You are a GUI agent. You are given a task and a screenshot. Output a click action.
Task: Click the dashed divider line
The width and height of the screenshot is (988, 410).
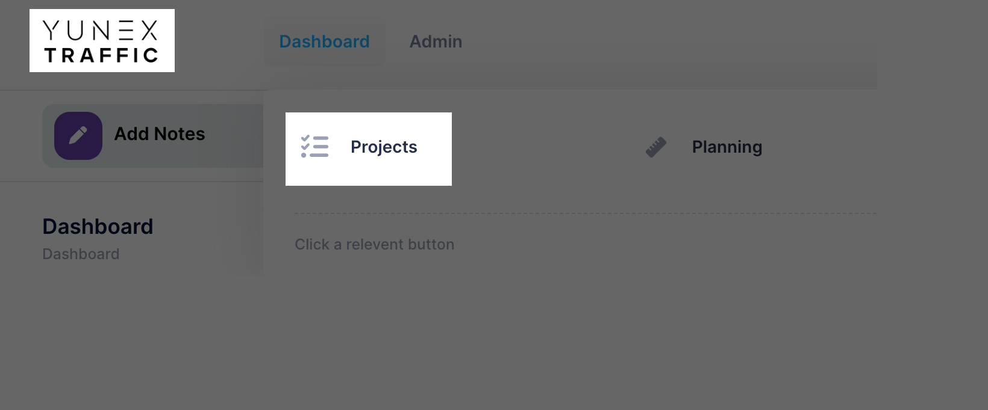pos(584,213)
